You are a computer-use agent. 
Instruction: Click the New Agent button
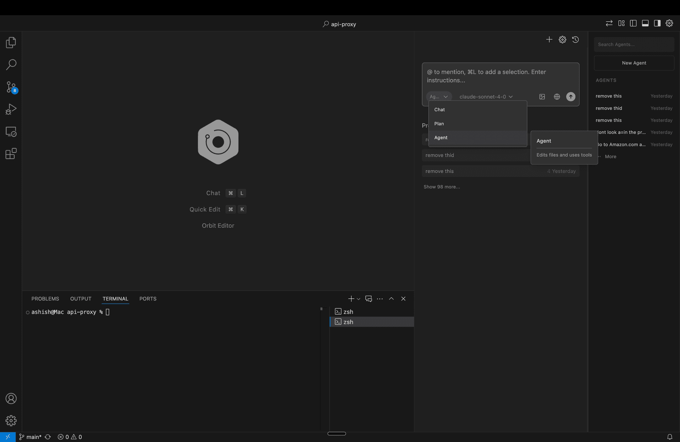tap(634, 63)
